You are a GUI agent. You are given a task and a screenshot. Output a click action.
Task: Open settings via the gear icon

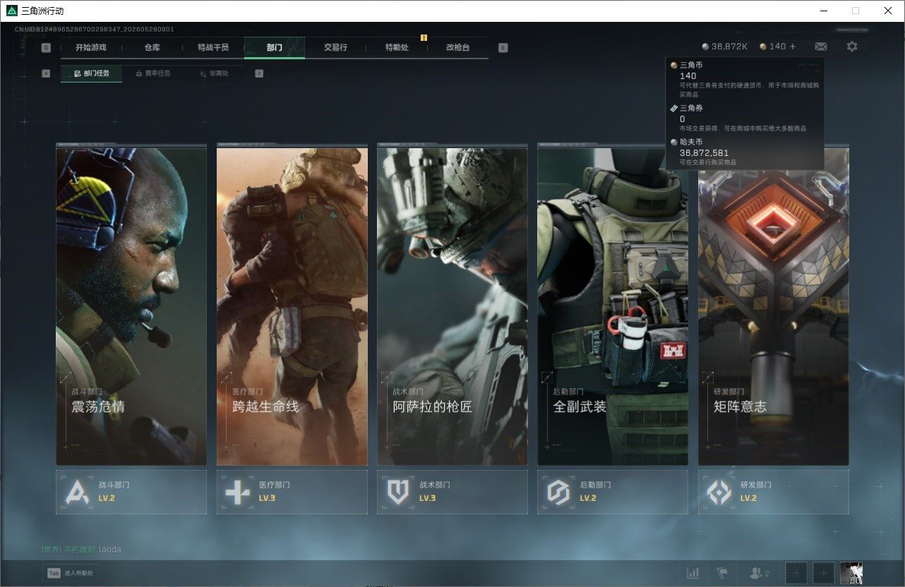click(852, 47)
